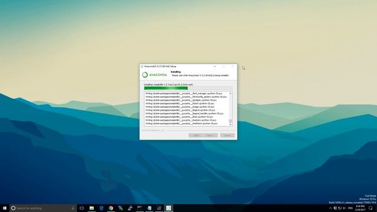The image size is (377, 212).
Task: Click the volume icon in system tray
Action: (x=344, y=208)
